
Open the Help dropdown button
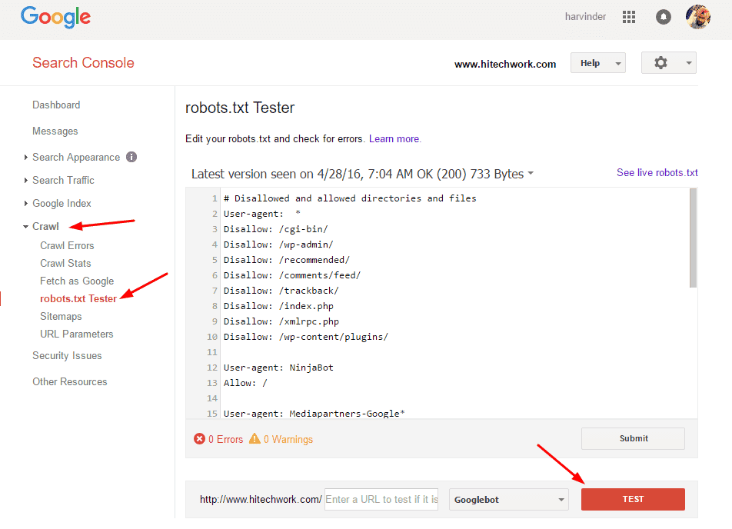point(597,63)
